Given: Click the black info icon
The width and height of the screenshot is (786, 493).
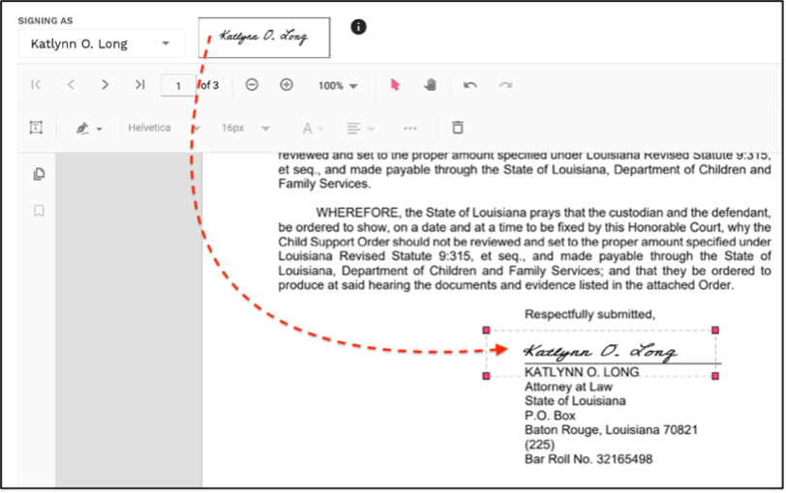Looking at the screenshot, I should [x=358, y=27].
